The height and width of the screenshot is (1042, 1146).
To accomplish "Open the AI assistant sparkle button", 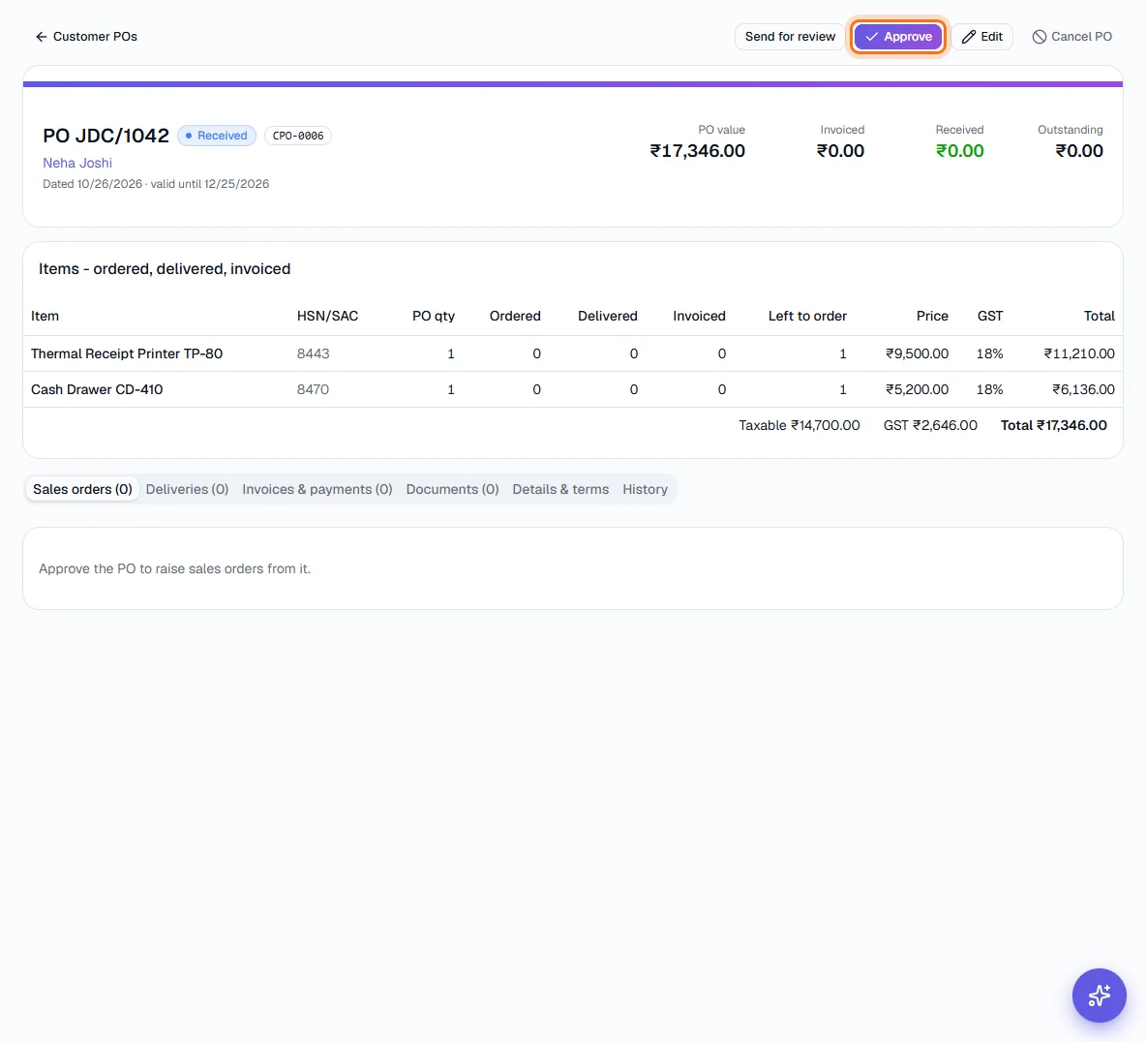I will click(x=1099, y=996).
